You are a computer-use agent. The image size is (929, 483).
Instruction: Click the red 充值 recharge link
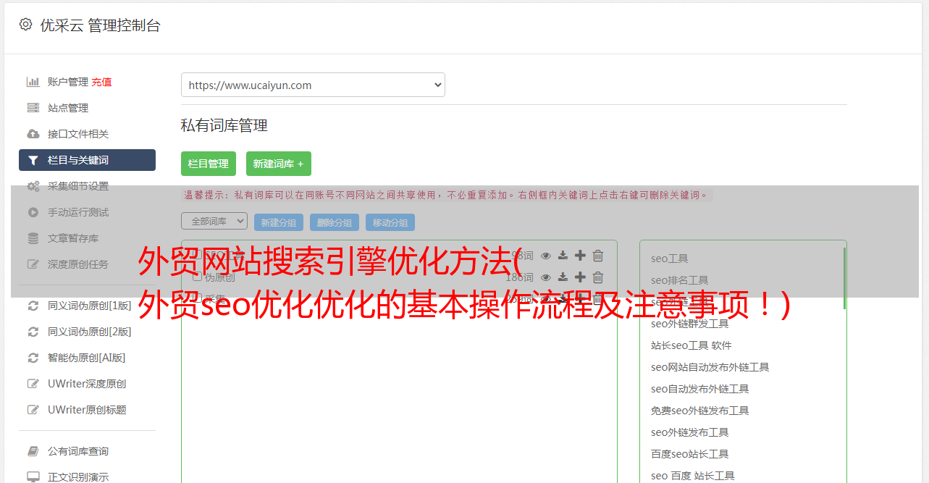click(101, 82)
